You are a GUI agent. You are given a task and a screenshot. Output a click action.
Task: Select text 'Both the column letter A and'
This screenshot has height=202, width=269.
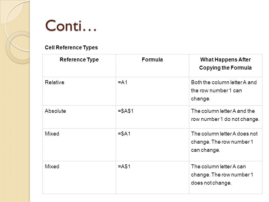pyautogui.click(x=224, y=82)
